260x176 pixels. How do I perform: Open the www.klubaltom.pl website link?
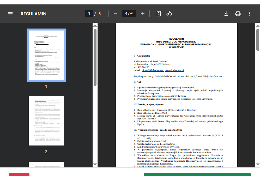175,70
